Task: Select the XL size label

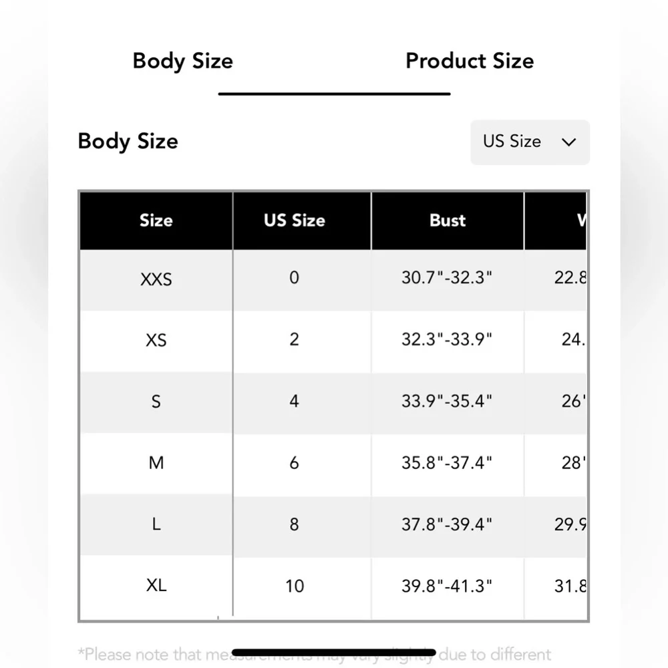Action: 156,586
